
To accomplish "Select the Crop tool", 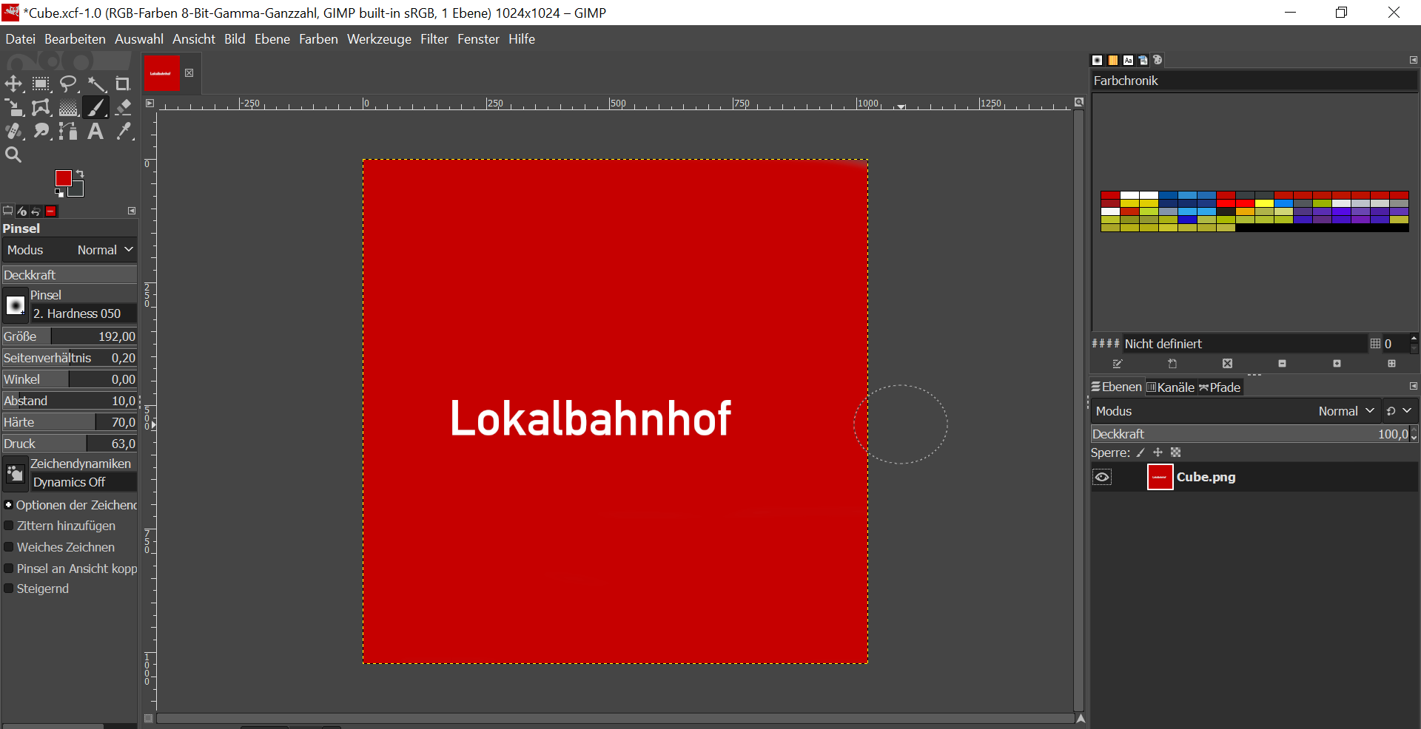I will coord(123,84).
